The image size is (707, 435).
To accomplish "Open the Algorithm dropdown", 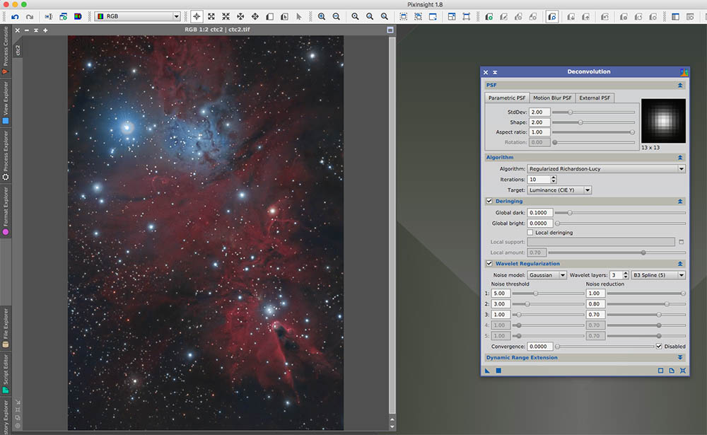I will pyautogui.click(x=607, y=169).
